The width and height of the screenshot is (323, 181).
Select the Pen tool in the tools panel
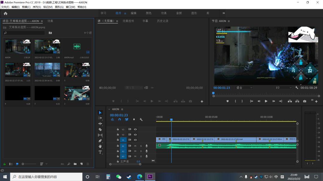coord(100,141)
